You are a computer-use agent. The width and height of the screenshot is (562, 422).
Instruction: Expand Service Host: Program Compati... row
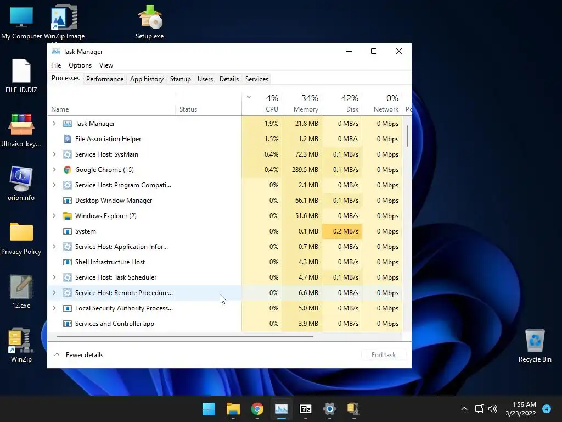click(x=54, y=185)
